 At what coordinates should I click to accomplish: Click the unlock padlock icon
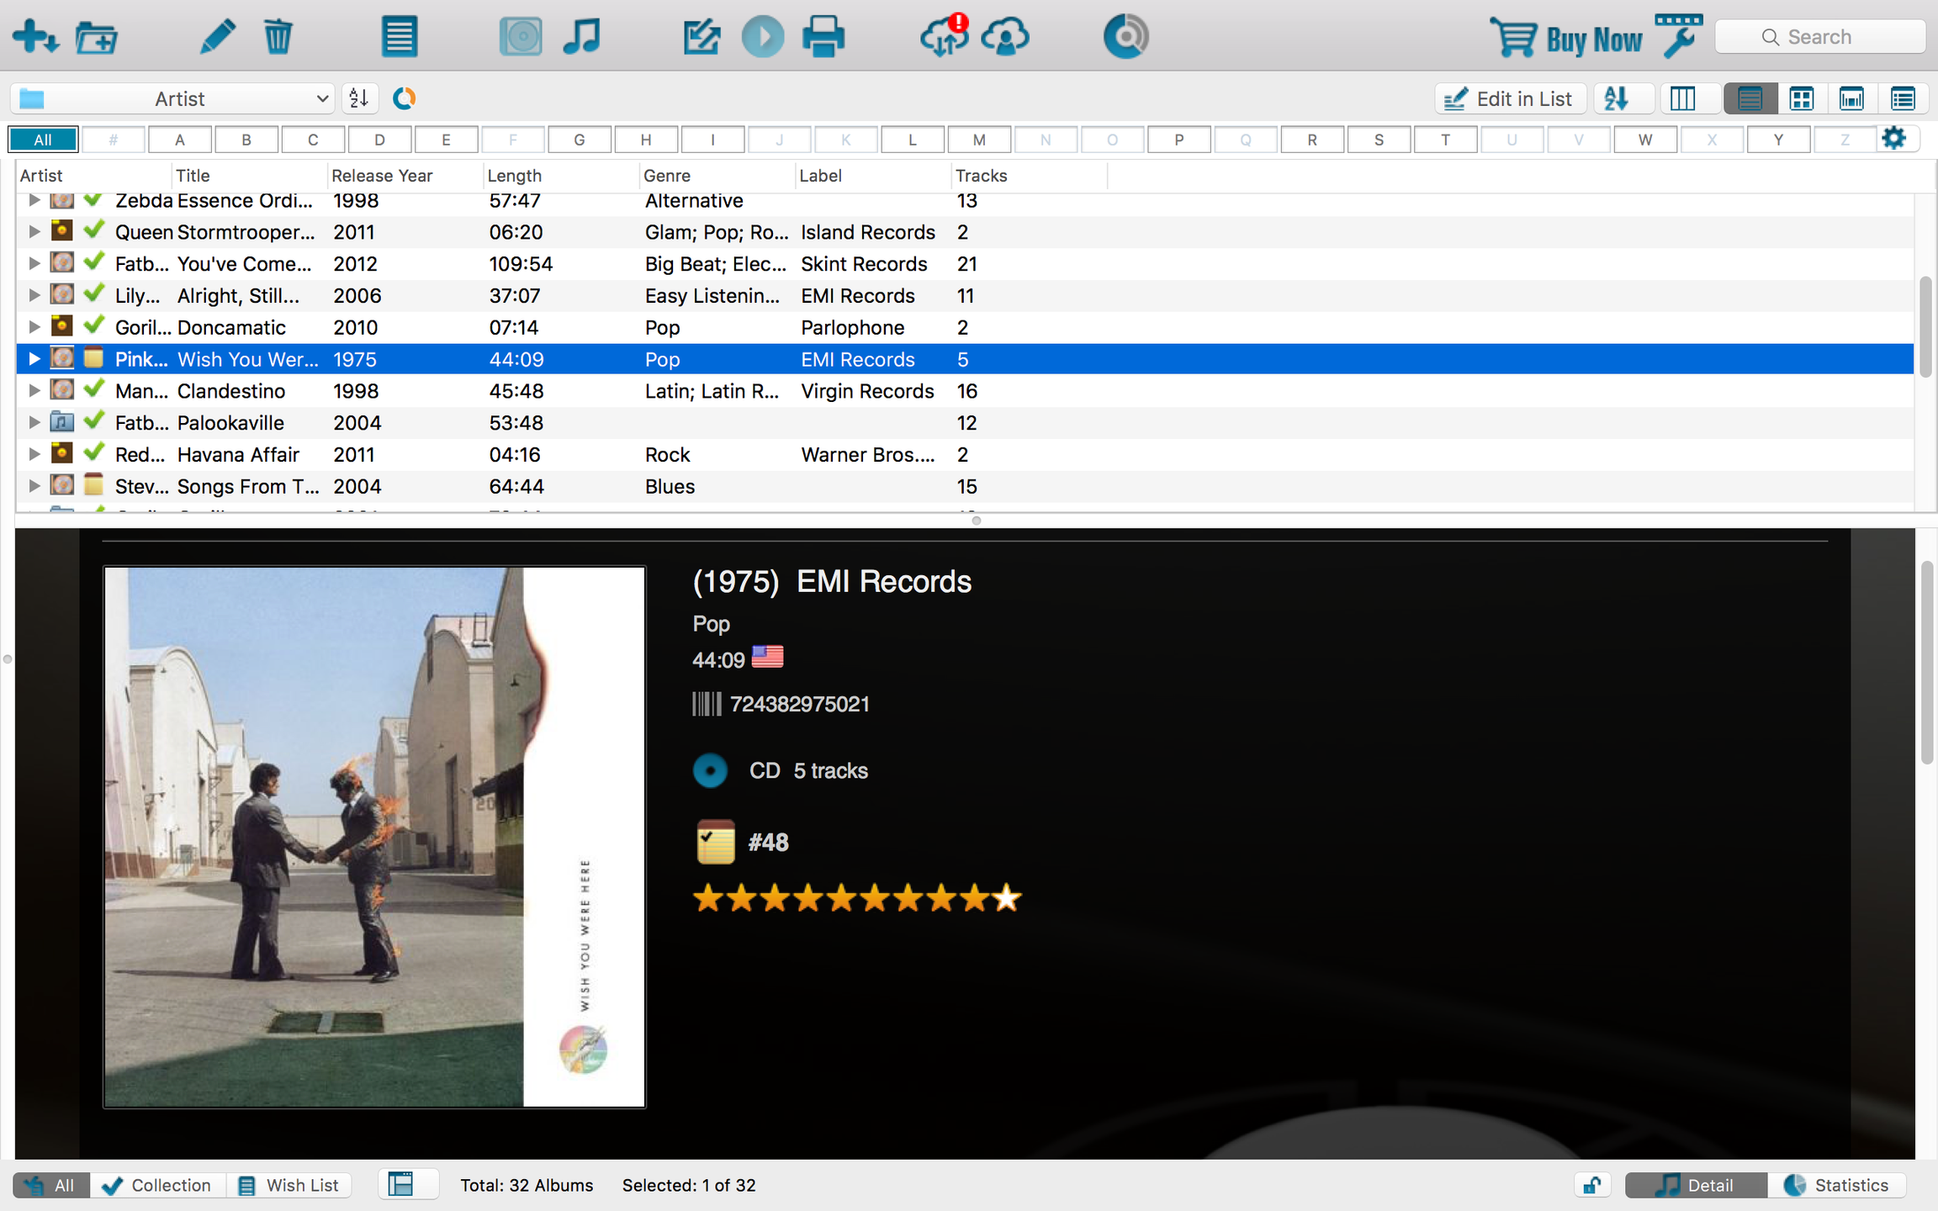pos(1591,1185)
